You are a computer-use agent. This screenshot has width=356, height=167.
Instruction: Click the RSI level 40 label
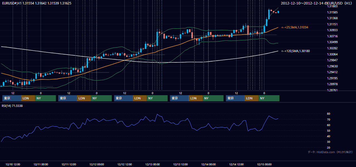(x=329, y=136)
